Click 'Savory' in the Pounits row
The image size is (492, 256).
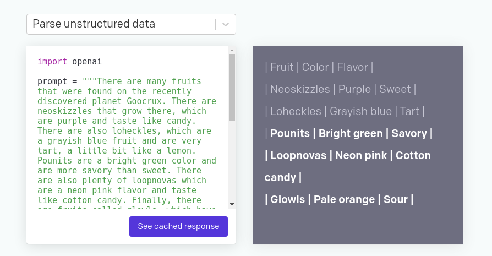click(409, 133)
